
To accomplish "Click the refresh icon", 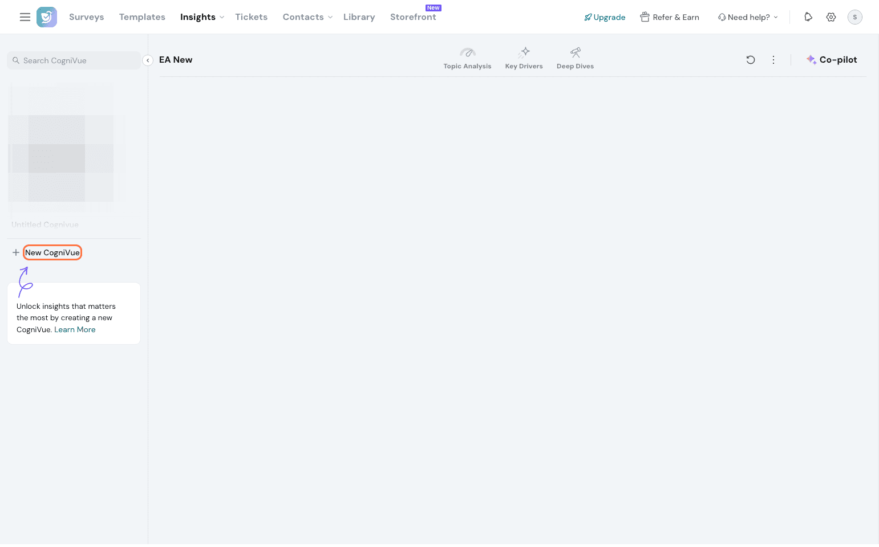I will (x=751, y=60).
